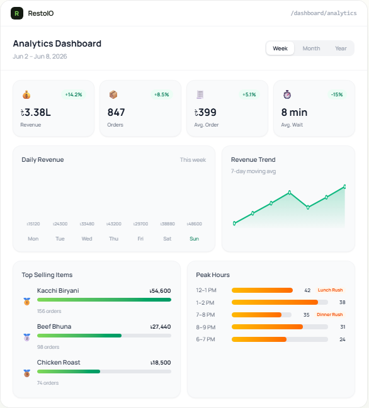This screenshot has height=408, width=369.
Task: Switch to the Year tab
Action: tap(341, 48)
